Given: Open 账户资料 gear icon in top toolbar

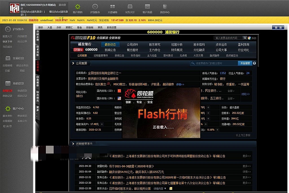Looking at the screenshot, I should click(x=78, y=7).
